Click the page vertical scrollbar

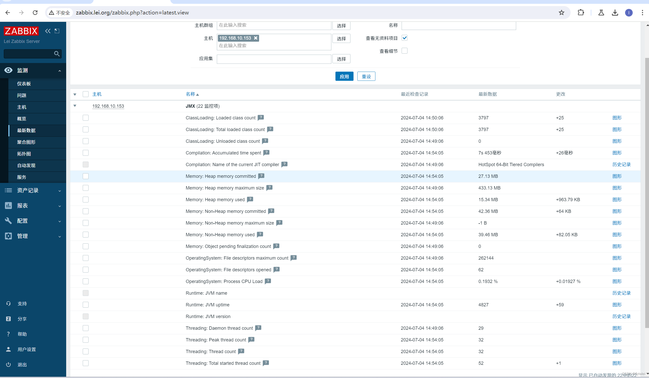click(x=647, y=193)
